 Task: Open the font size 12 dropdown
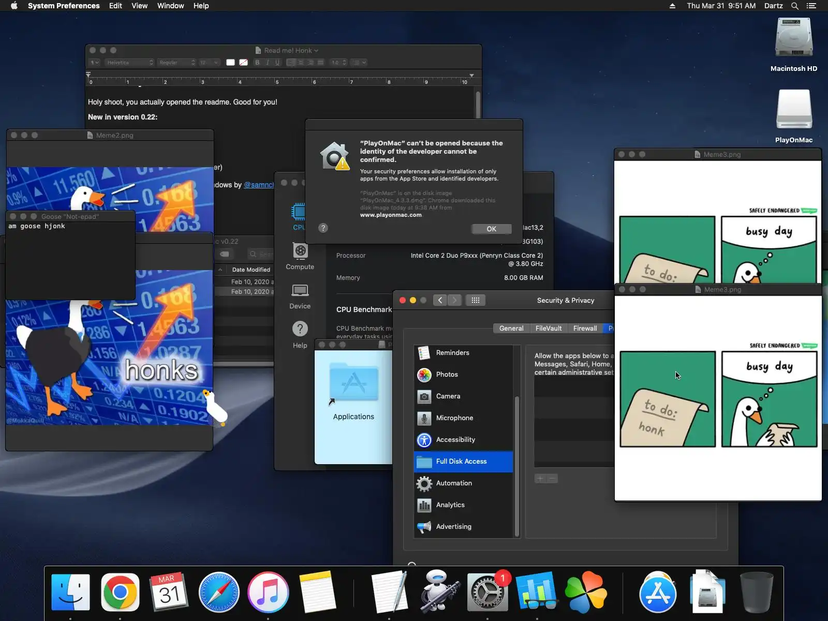pyautogui.click(x=209, y=63)
